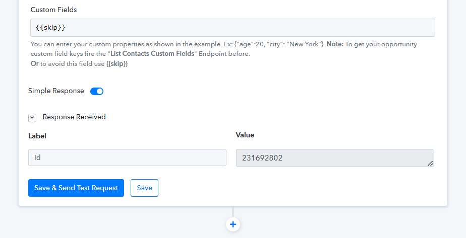Click the bold List Contacts Custom Fields text
466x238 pixels.
(152, 54)
